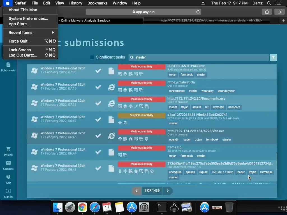Image resolution: width=287 pixels, height=215 pixels.
Task: Open the JUSTIFICANTE PAGO.rar task
Action: pyautogui.click(x=186, y=66)
